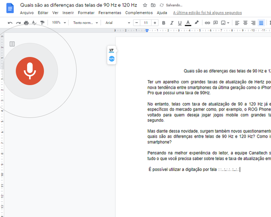The image size is (271, 217).
Task: Toggle italic formatting
Action: pos(172,23)
